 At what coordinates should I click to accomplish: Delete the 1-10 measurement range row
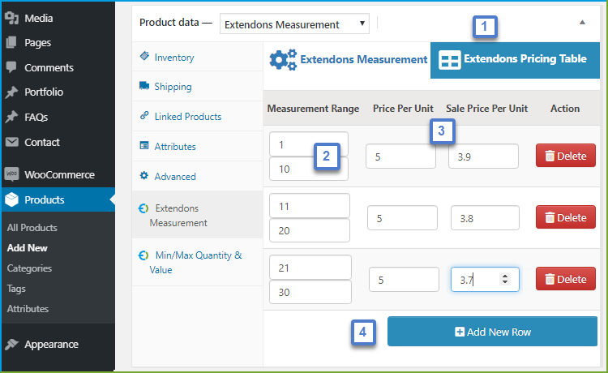coord(565,156)
